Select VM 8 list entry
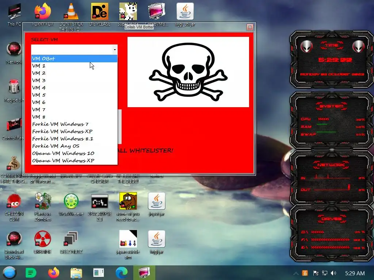This screenshot has height=280, width=374. (74, 117)
